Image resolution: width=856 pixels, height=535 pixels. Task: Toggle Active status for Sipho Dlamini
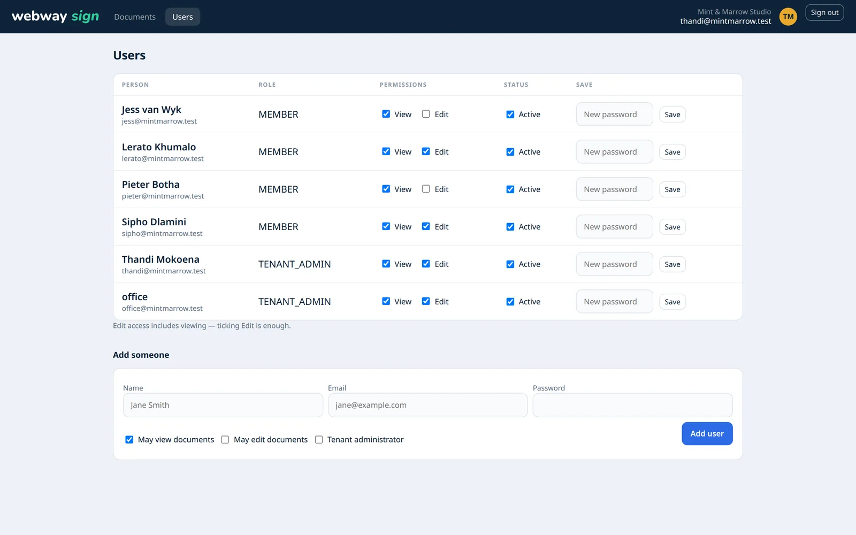click(510, 227)
